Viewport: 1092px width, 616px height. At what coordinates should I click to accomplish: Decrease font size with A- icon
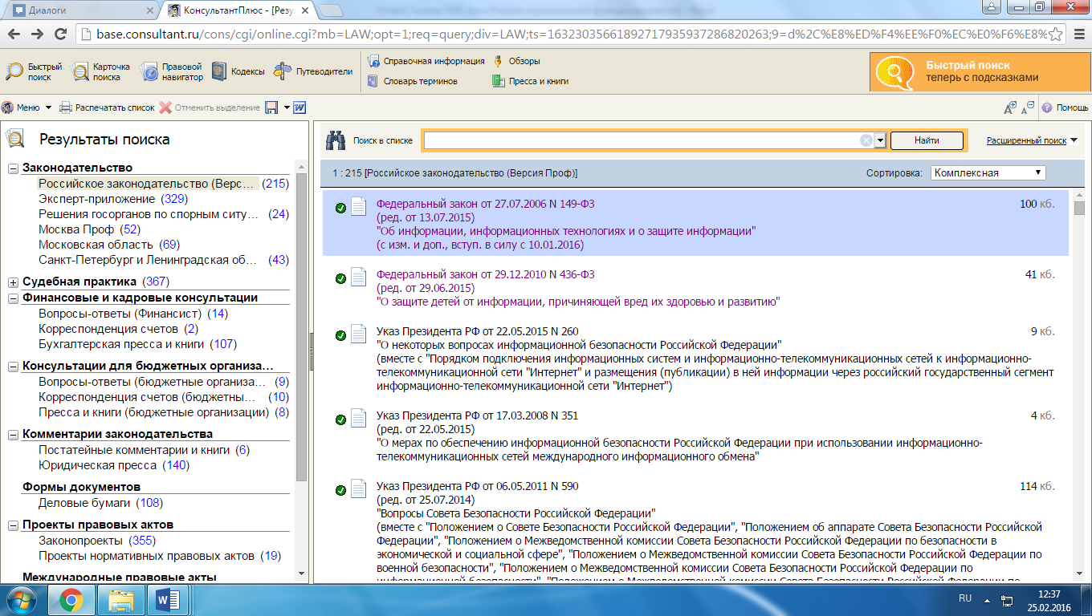click(x=1028, y=107)
